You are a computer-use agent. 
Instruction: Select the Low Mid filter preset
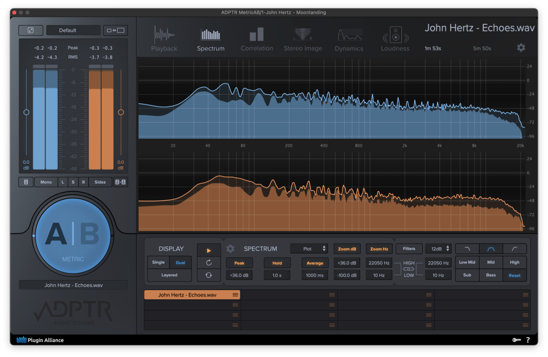click(467, 262)
